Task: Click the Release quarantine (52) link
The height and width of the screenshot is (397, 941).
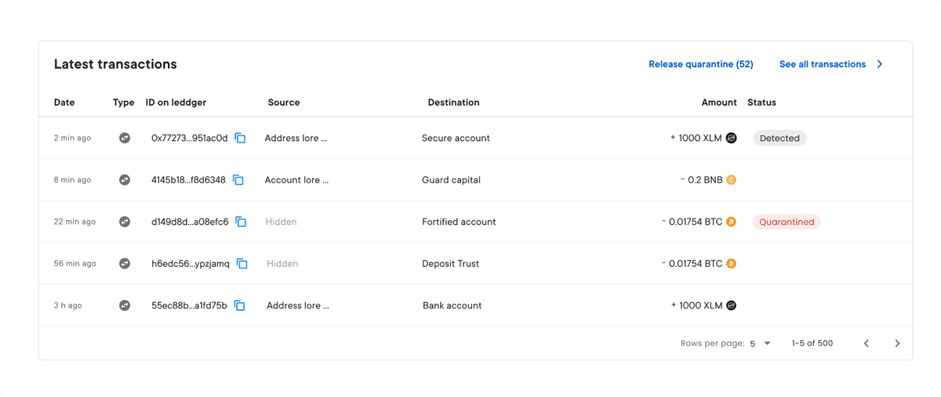Action: [x=700, y=64]
